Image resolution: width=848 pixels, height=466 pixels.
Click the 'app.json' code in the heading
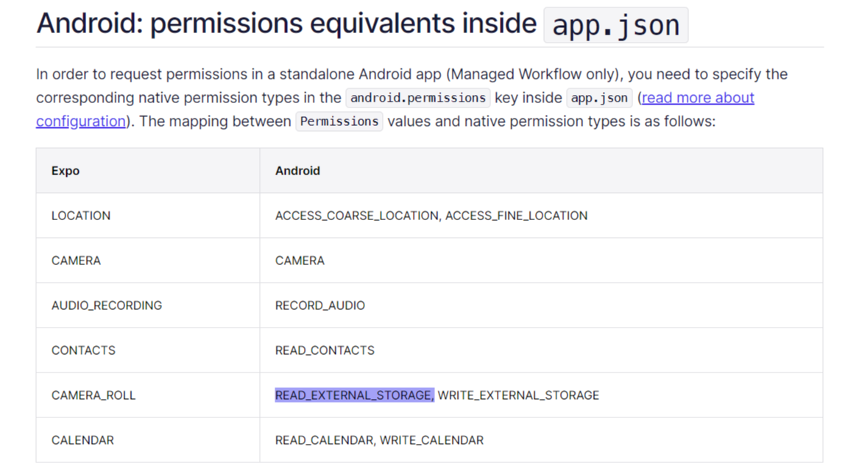[615, 26]
